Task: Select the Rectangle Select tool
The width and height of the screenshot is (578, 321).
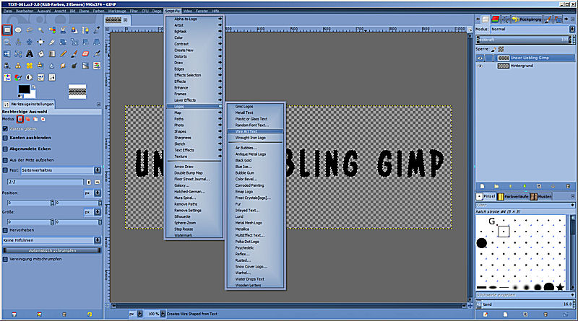Action: [x=7, y=30]
